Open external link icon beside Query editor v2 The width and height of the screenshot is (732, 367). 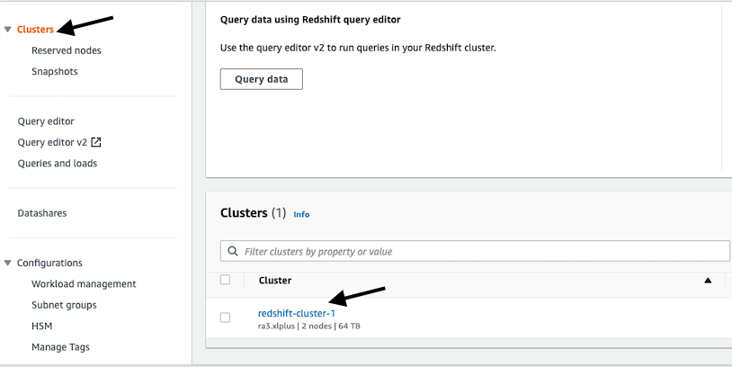tap(96, 142)
